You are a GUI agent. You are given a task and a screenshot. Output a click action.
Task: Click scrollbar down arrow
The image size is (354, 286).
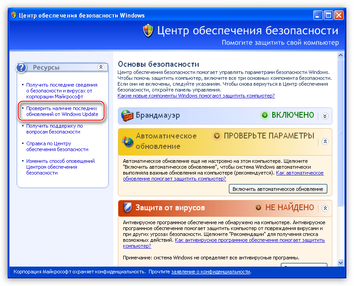(x=340, y=263)
